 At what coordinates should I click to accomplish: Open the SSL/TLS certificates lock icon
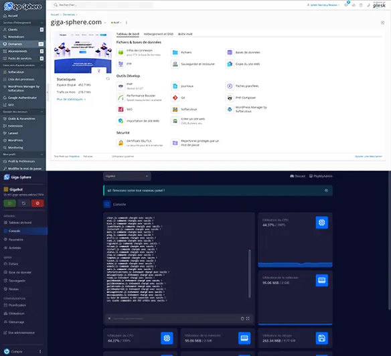[121, 143]
